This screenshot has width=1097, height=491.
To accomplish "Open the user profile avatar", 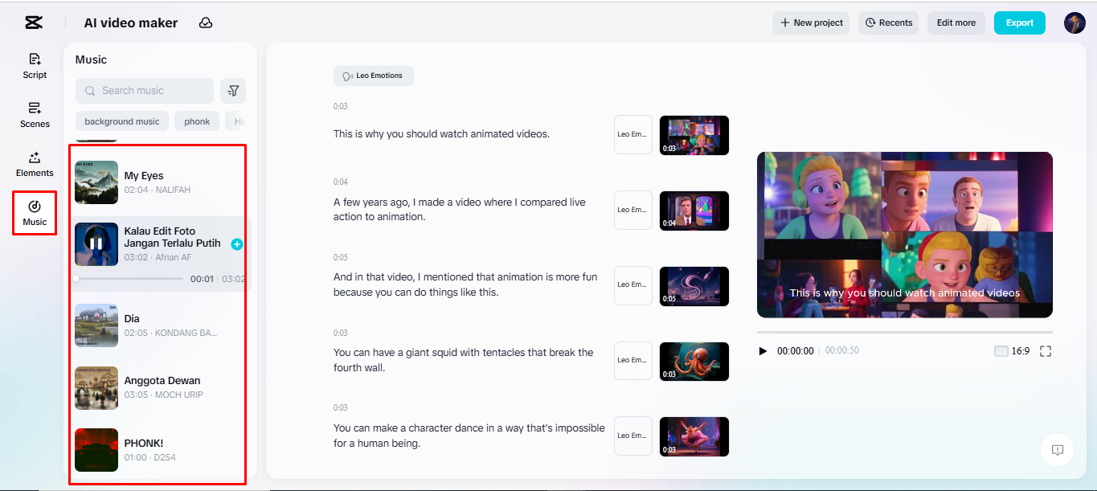I will click(1074, 23).
